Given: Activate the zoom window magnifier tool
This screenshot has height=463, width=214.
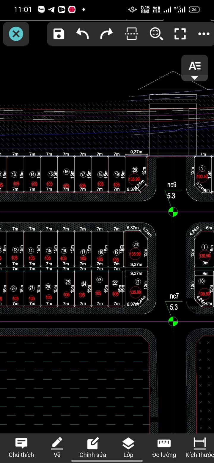Looking at the screenshot, I should (156, 34).
